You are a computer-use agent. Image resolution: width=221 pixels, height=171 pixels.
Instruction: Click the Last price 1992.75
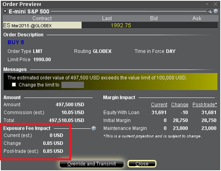(121, 25)
